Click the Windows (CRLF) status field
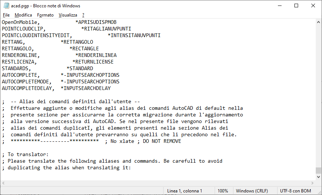 click(252, 191)
